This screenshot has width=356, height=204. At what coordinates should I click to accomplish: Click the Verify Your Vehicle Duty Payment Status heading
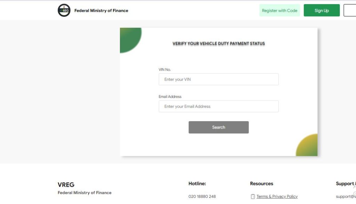click(219, 43)
